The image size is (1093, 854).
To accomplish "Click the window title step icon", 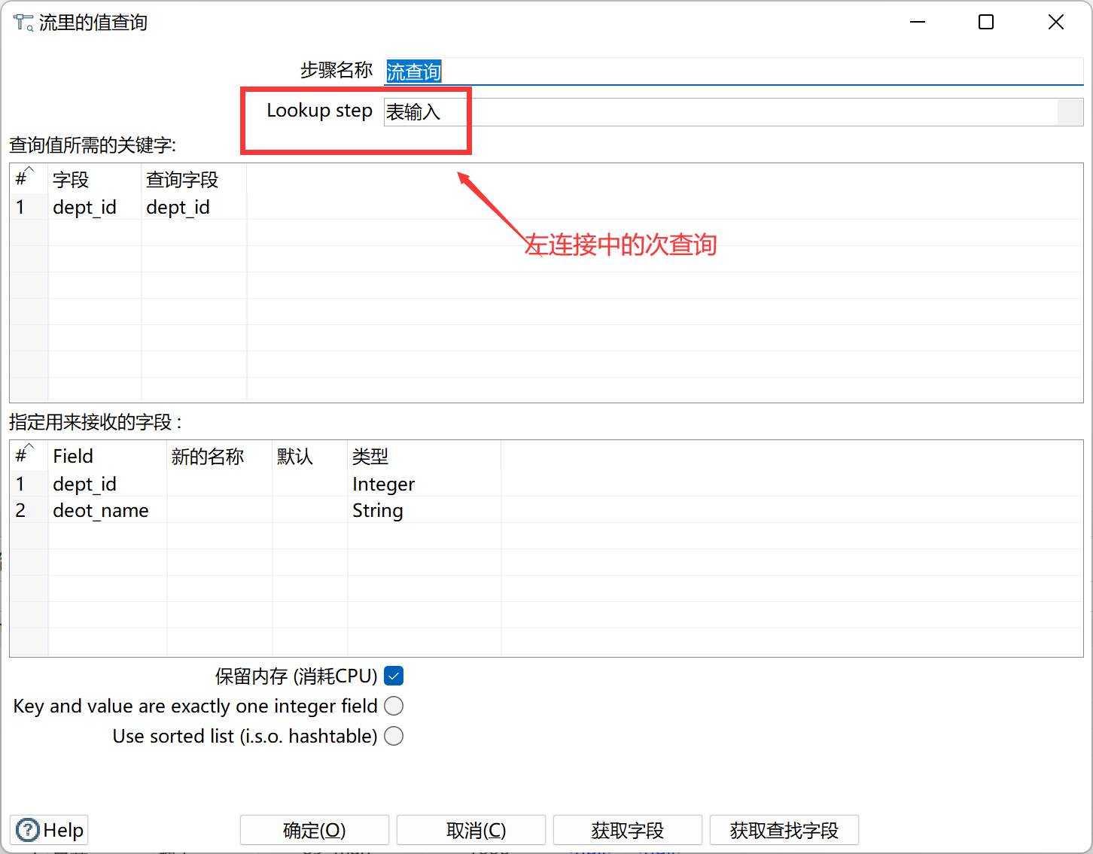I will coord(23,23).
